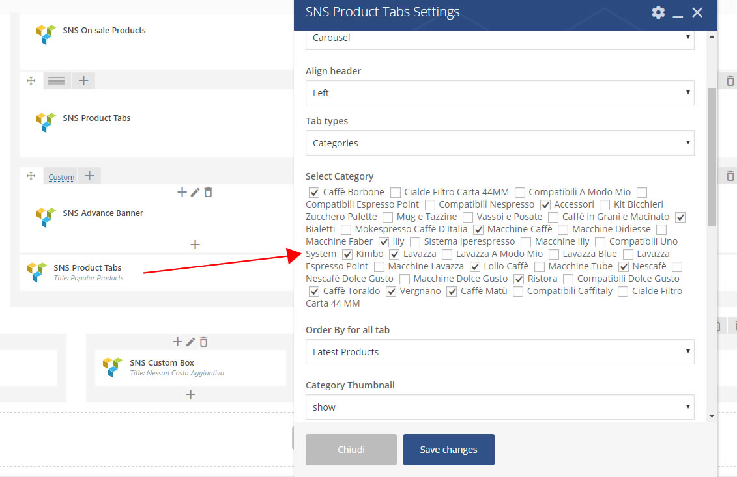
Task: Click plus icon below SNS Custom Box
Action: [x=190, y=394]
